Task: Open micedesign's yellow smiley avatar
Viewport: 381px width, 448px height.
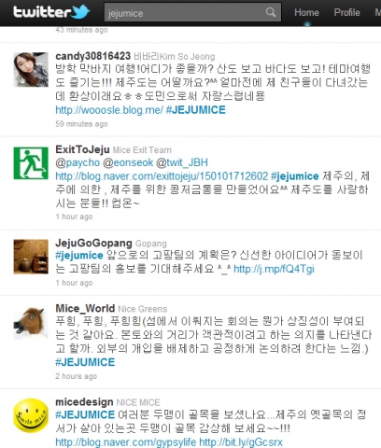Action: coord(31,415)
